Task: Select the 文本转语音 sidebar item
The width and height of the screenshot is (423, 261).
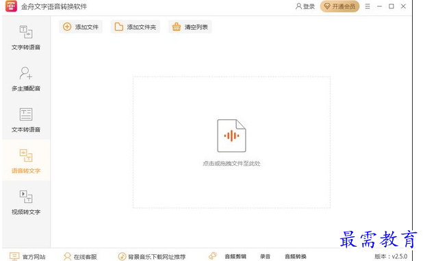Action: point(26,120)
